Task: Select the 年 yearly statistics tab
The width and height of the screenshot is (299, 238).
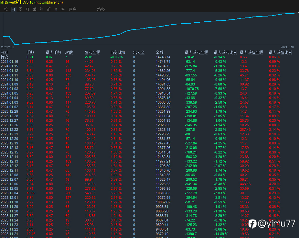Action: pos(41,10)
